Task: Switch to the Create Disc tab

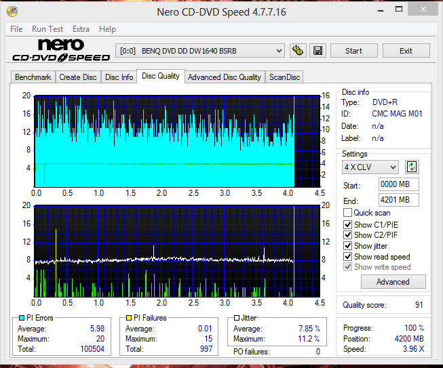Action: (x=78, y=77)
